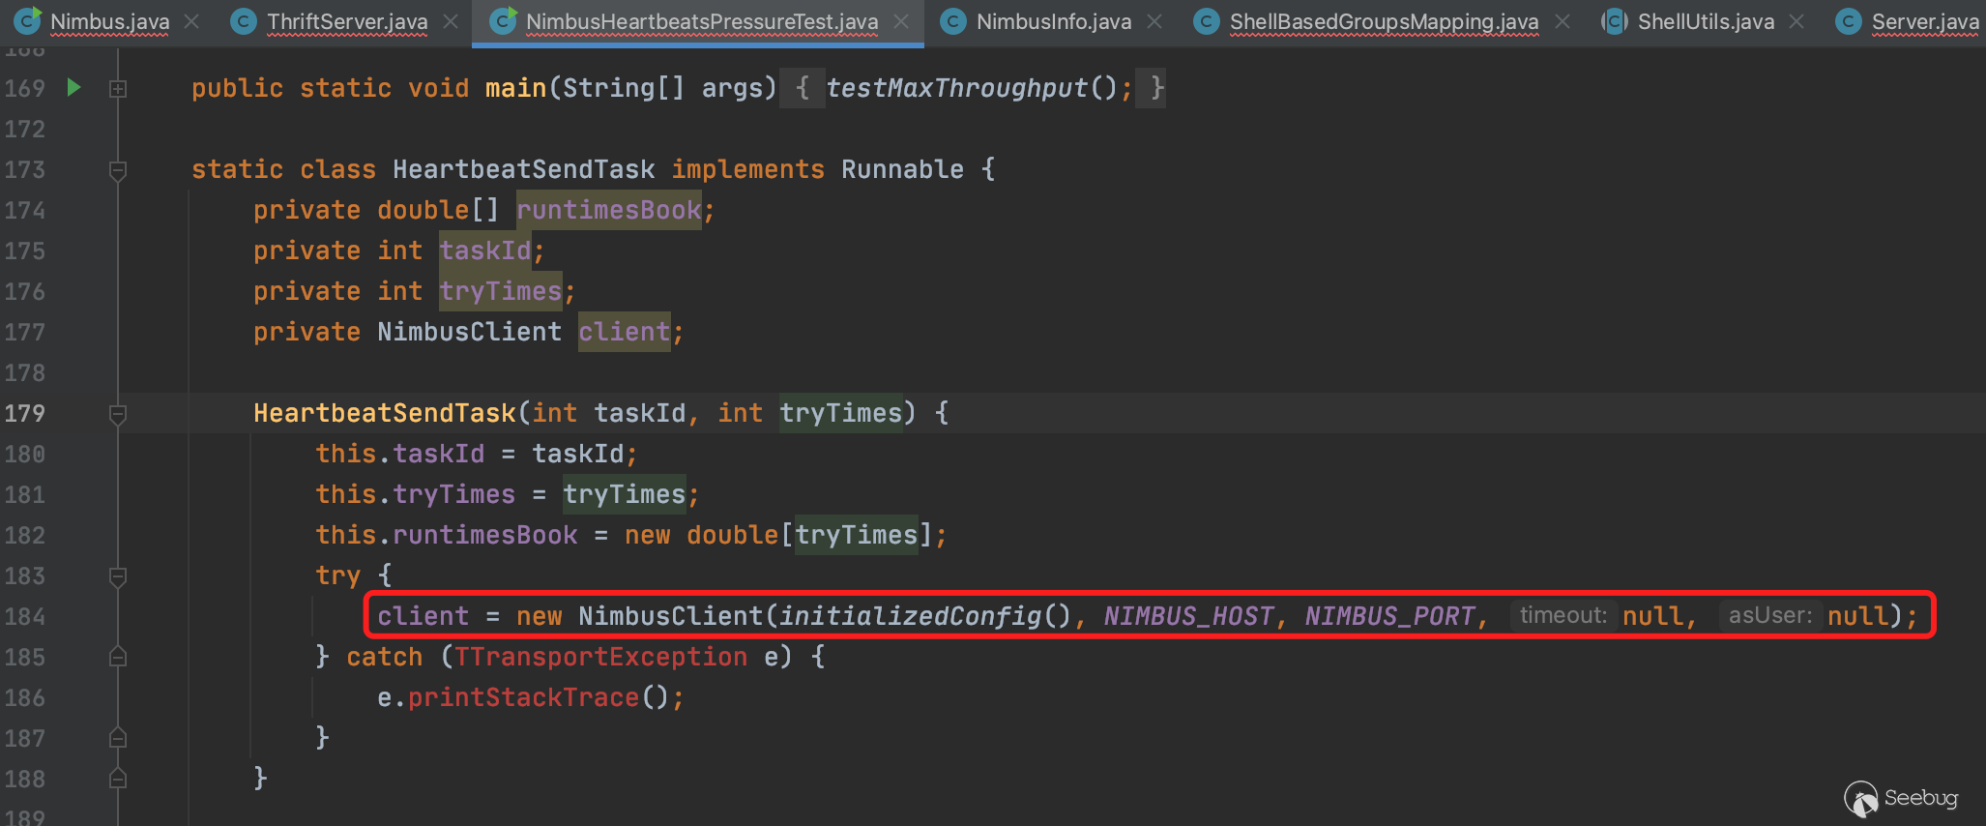
Task: Click the tryTimes field on line 176
Action: [501, 291]
